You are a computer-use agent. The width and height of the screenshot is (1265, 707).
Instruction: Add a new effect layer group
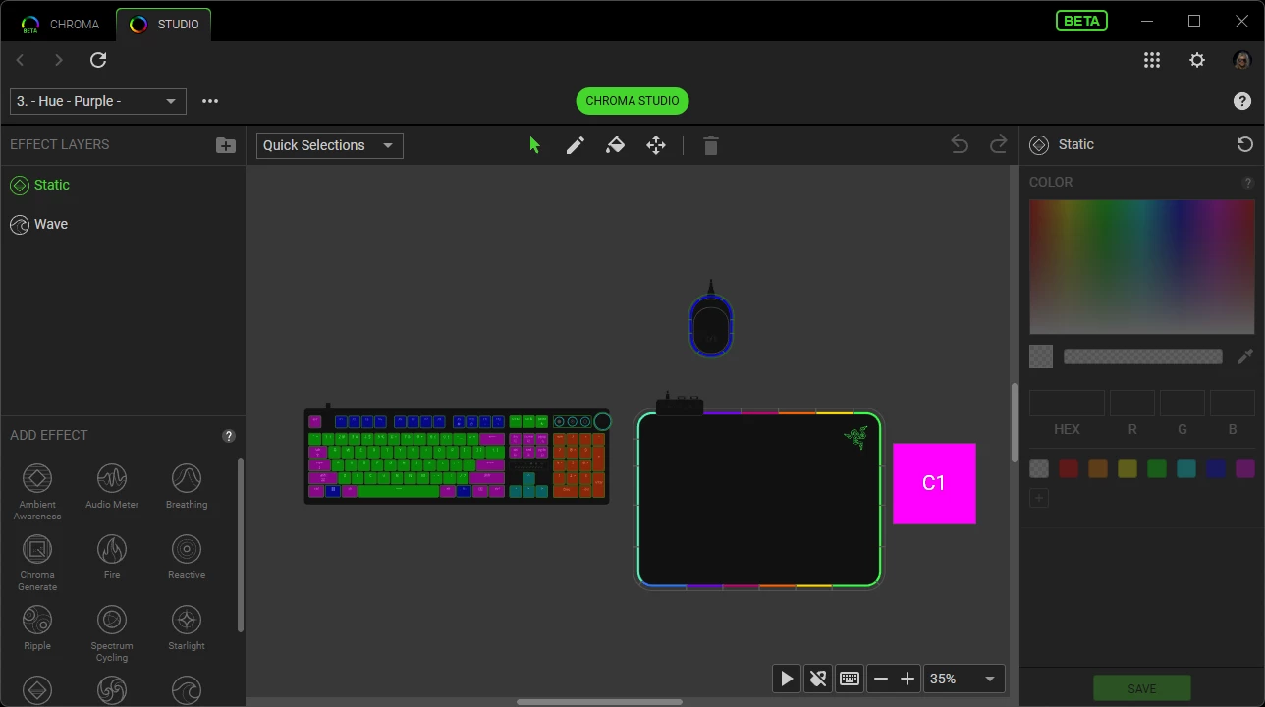coord(226,145)
